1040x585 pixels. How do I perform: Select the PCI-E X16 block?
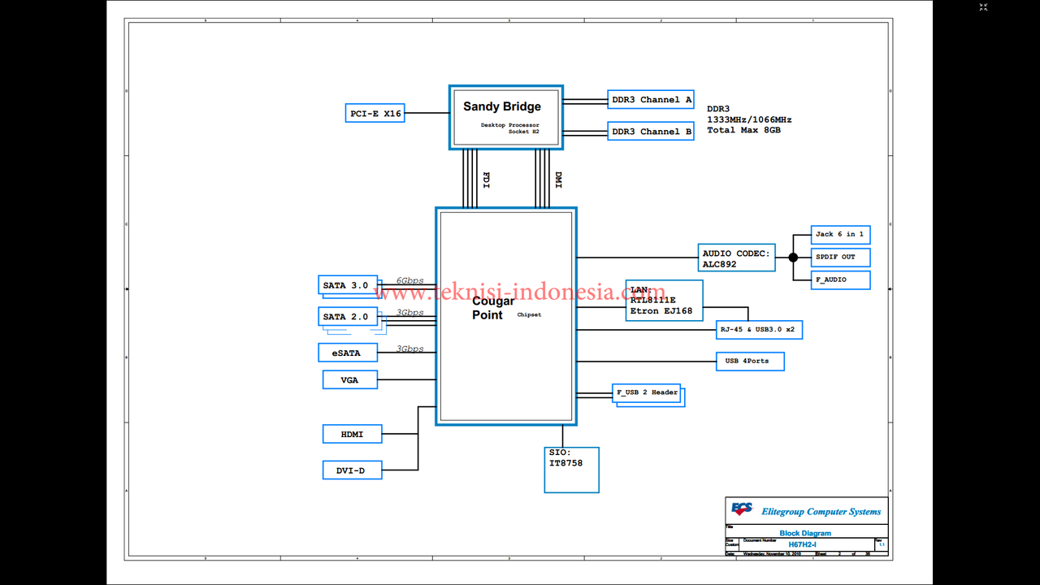point(375,114)
